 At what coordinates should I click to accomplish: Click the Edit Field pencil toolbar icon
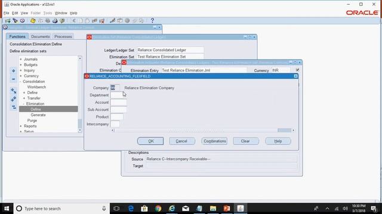[x=112, y=21]
